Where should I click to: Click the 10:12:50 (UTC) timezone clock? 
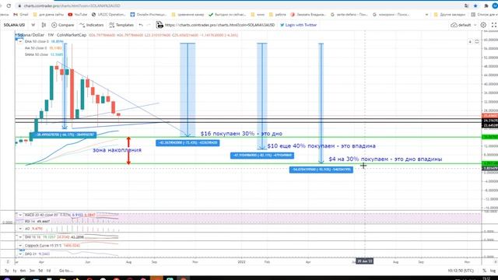click(x=461, y=271)
